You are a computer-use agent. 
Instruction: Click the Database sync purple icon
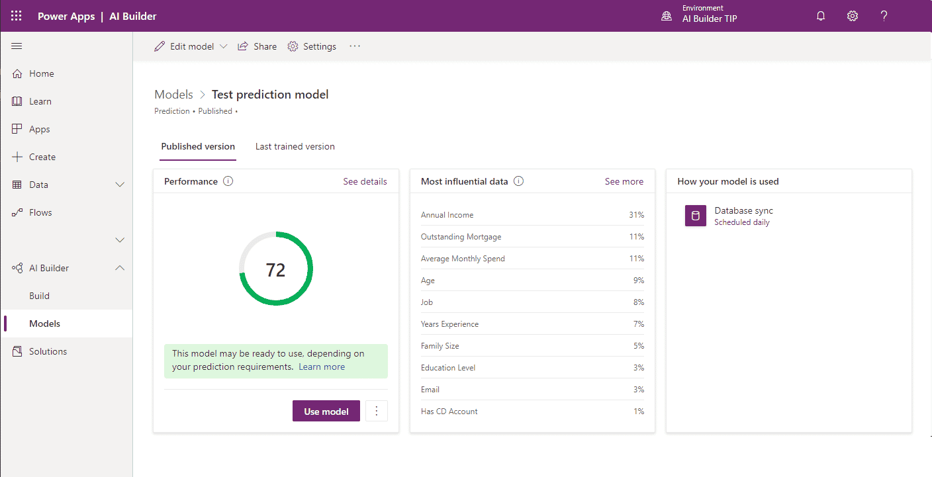click(x=696, y=216)
